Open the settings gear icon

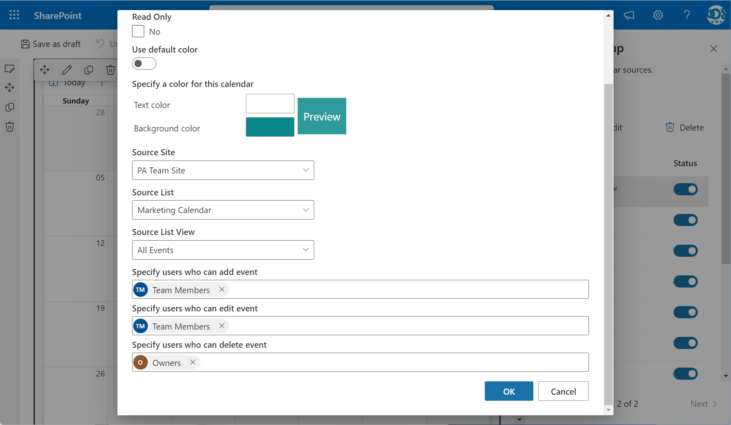[x=658, y=15]
